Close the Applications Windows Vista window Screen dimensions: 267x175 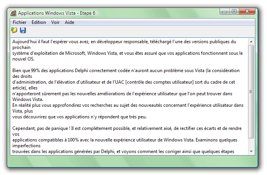click(247, 12)
